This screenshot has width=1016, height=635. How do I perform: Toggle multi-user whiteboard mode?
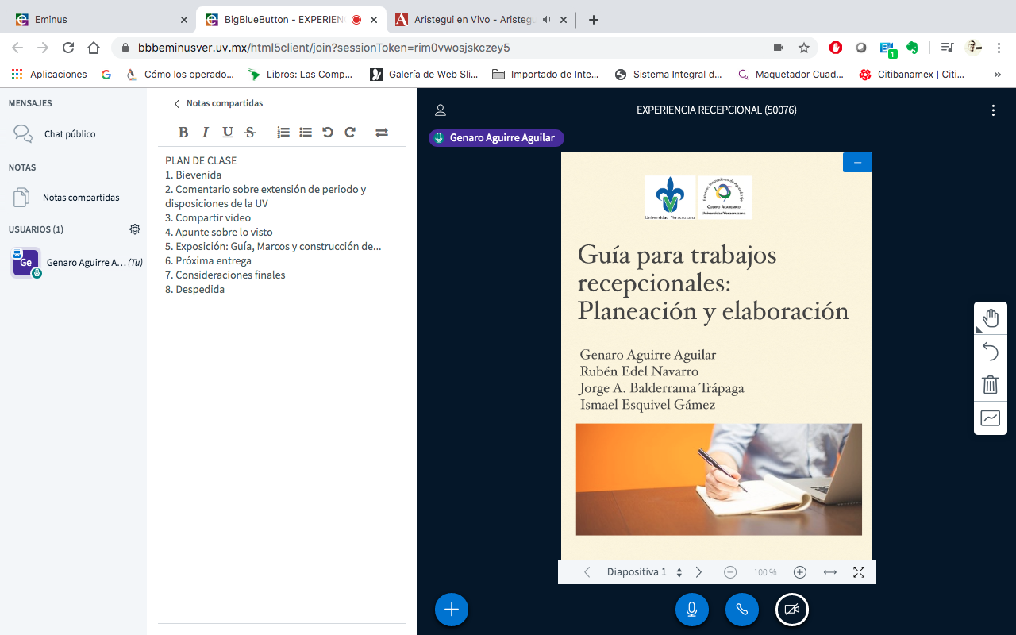pos(990,418)
